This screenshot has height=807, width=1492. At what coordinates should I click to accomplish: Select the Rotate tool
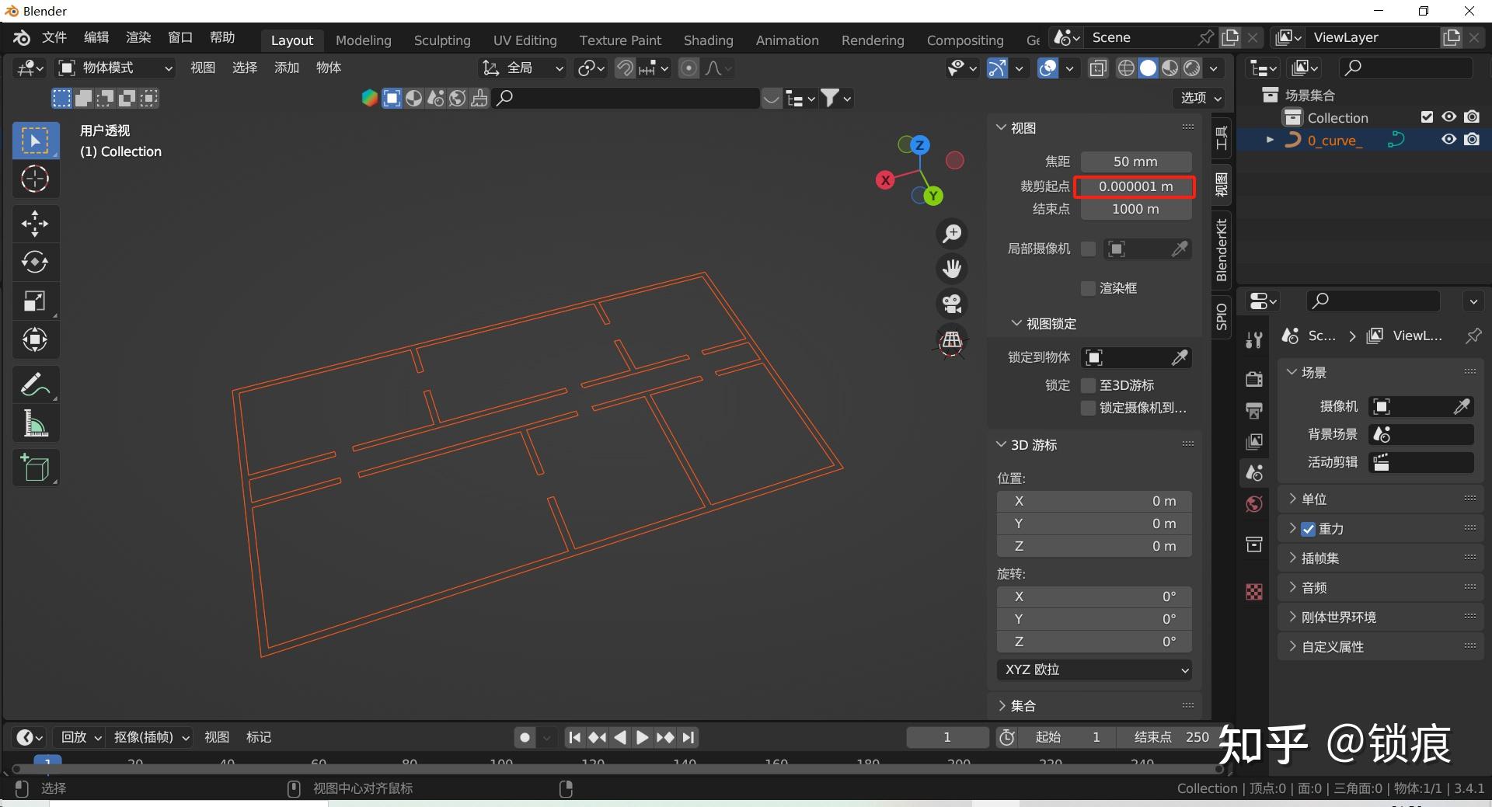pyautogui.click(x=35, y=262)
